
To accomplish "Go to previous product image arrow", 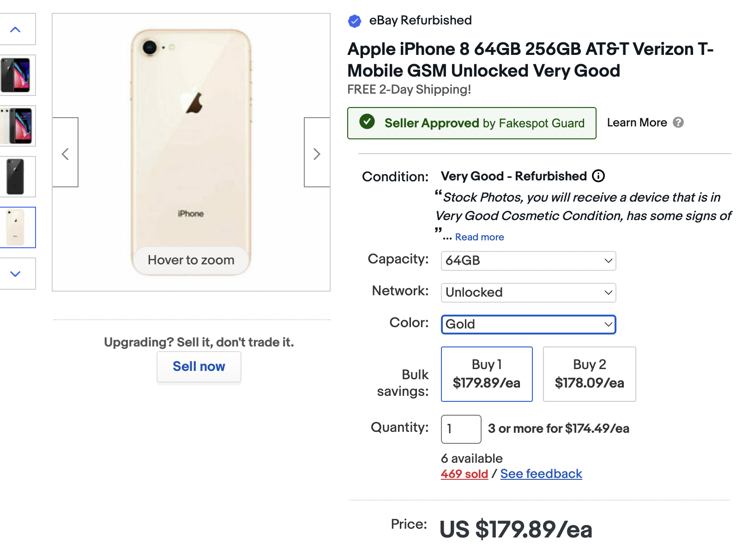I will 65,153.
